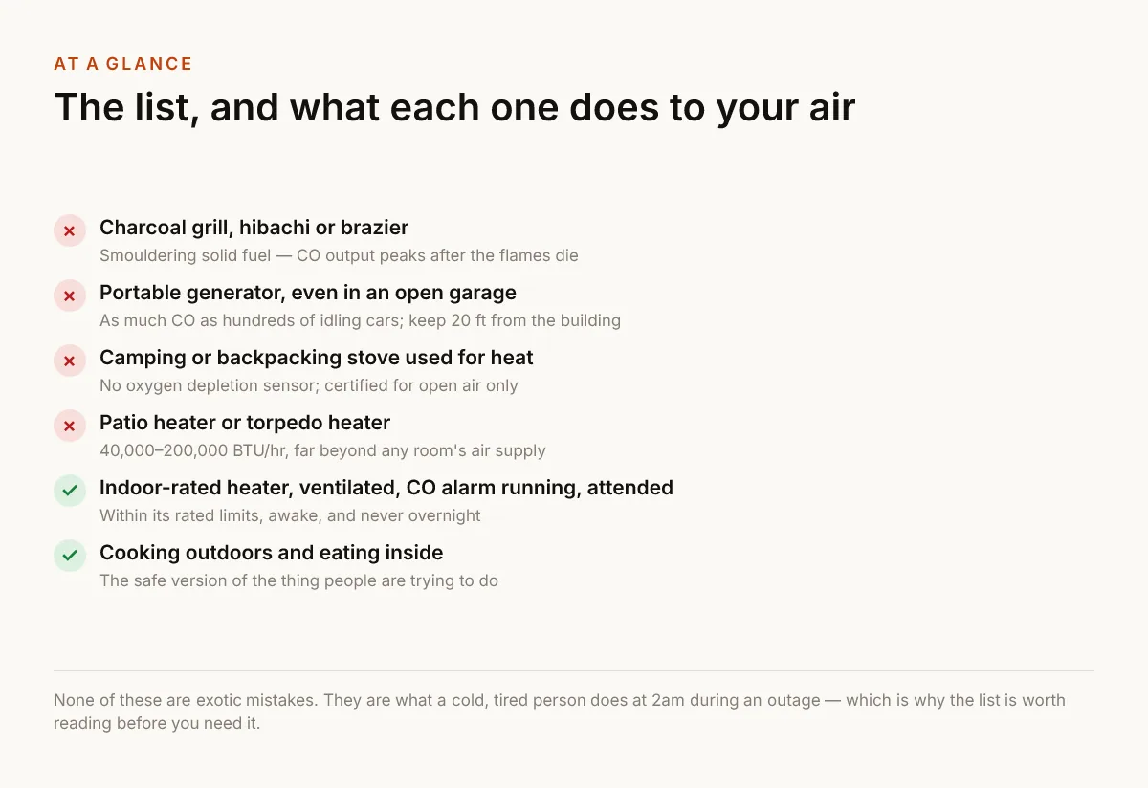Select the 'Charcoal grill, hibachi or brazier' title

254,228
